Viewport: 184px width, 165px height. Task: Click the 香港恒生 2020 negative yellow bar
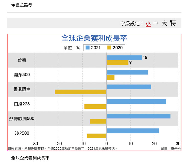coord(80,92)
